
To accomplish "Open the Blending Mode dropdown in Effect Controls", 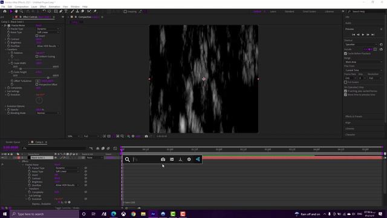I will coord(48,113).
